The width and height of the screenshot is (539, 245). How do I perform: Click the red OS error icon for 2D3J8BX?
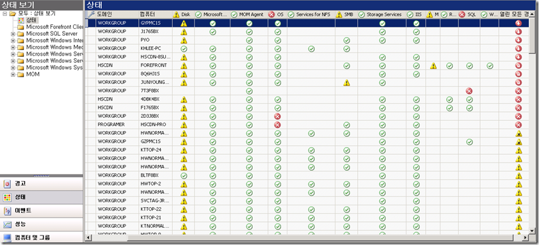click(x=278, y=116)
